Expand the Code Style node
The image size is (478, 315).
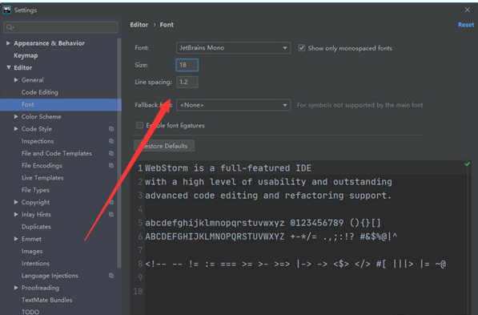click(16, 129)
